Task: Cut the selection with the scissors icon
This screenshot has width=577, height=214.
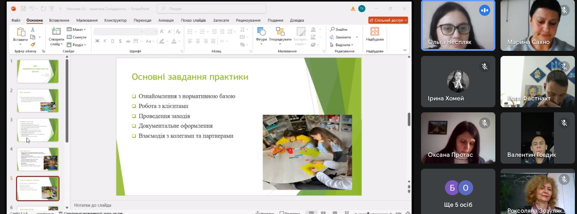Action: tap(32, 29)
